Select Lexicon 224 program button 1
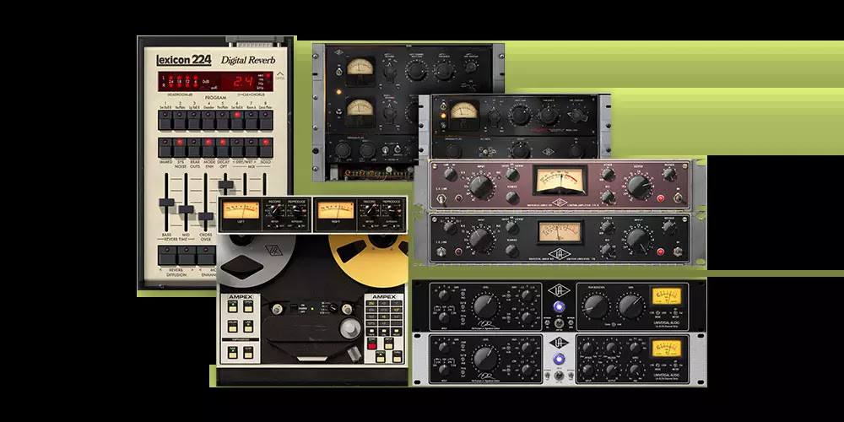The width and height of the screenshot is (844, 422). coord(165,120)
